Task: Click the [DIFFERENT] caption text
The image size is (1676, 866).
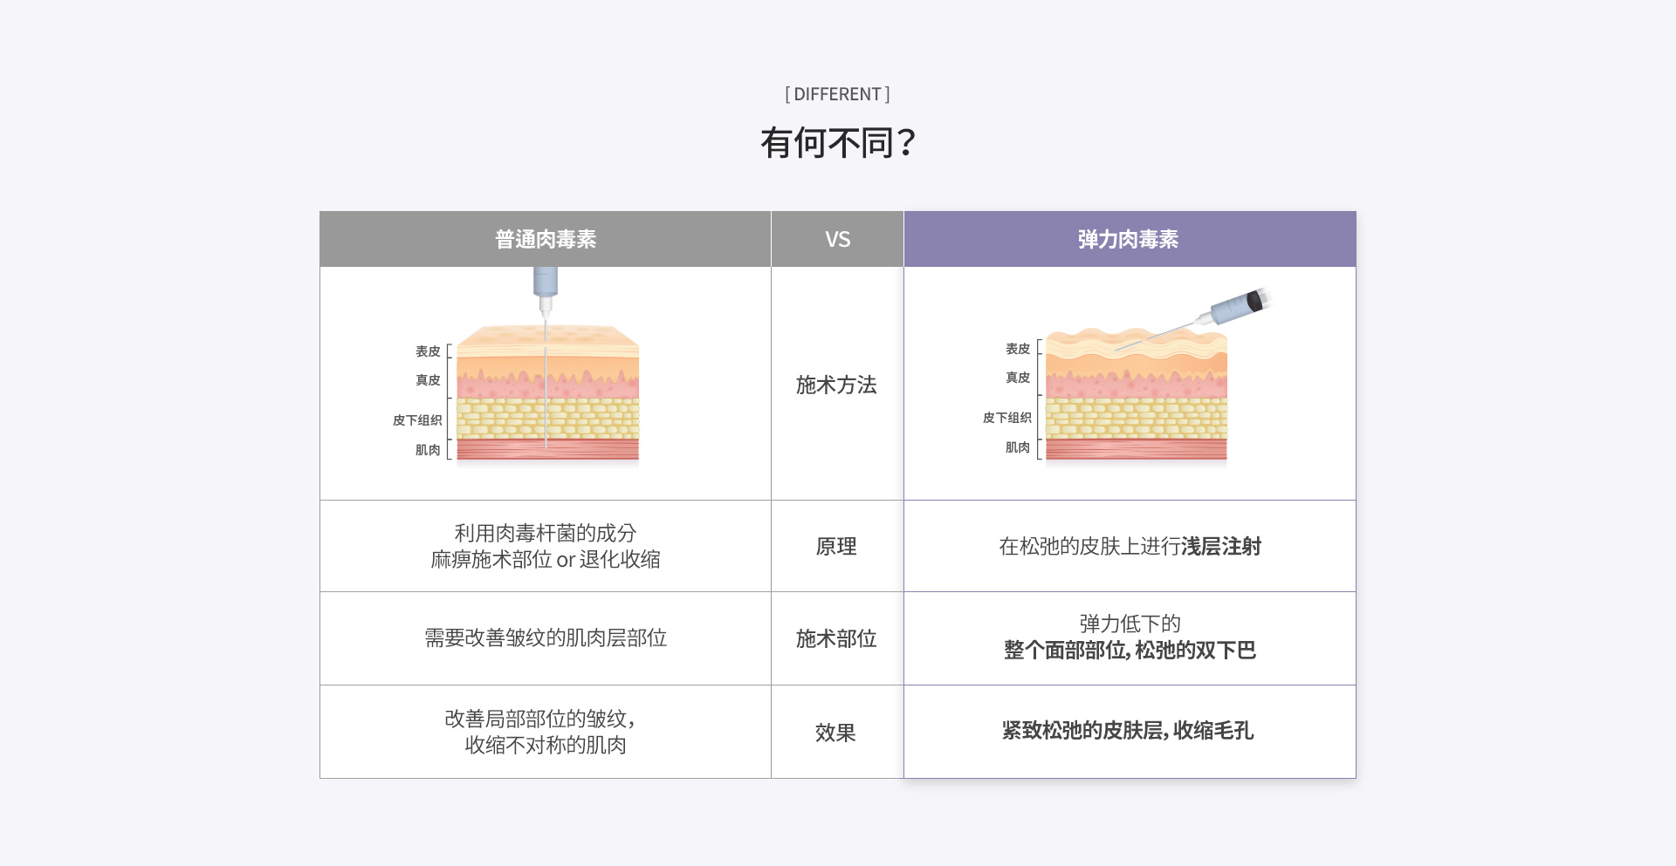Action: 837,94
